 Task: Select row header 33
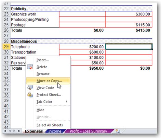pyautogui.click(x=6, y=68)
